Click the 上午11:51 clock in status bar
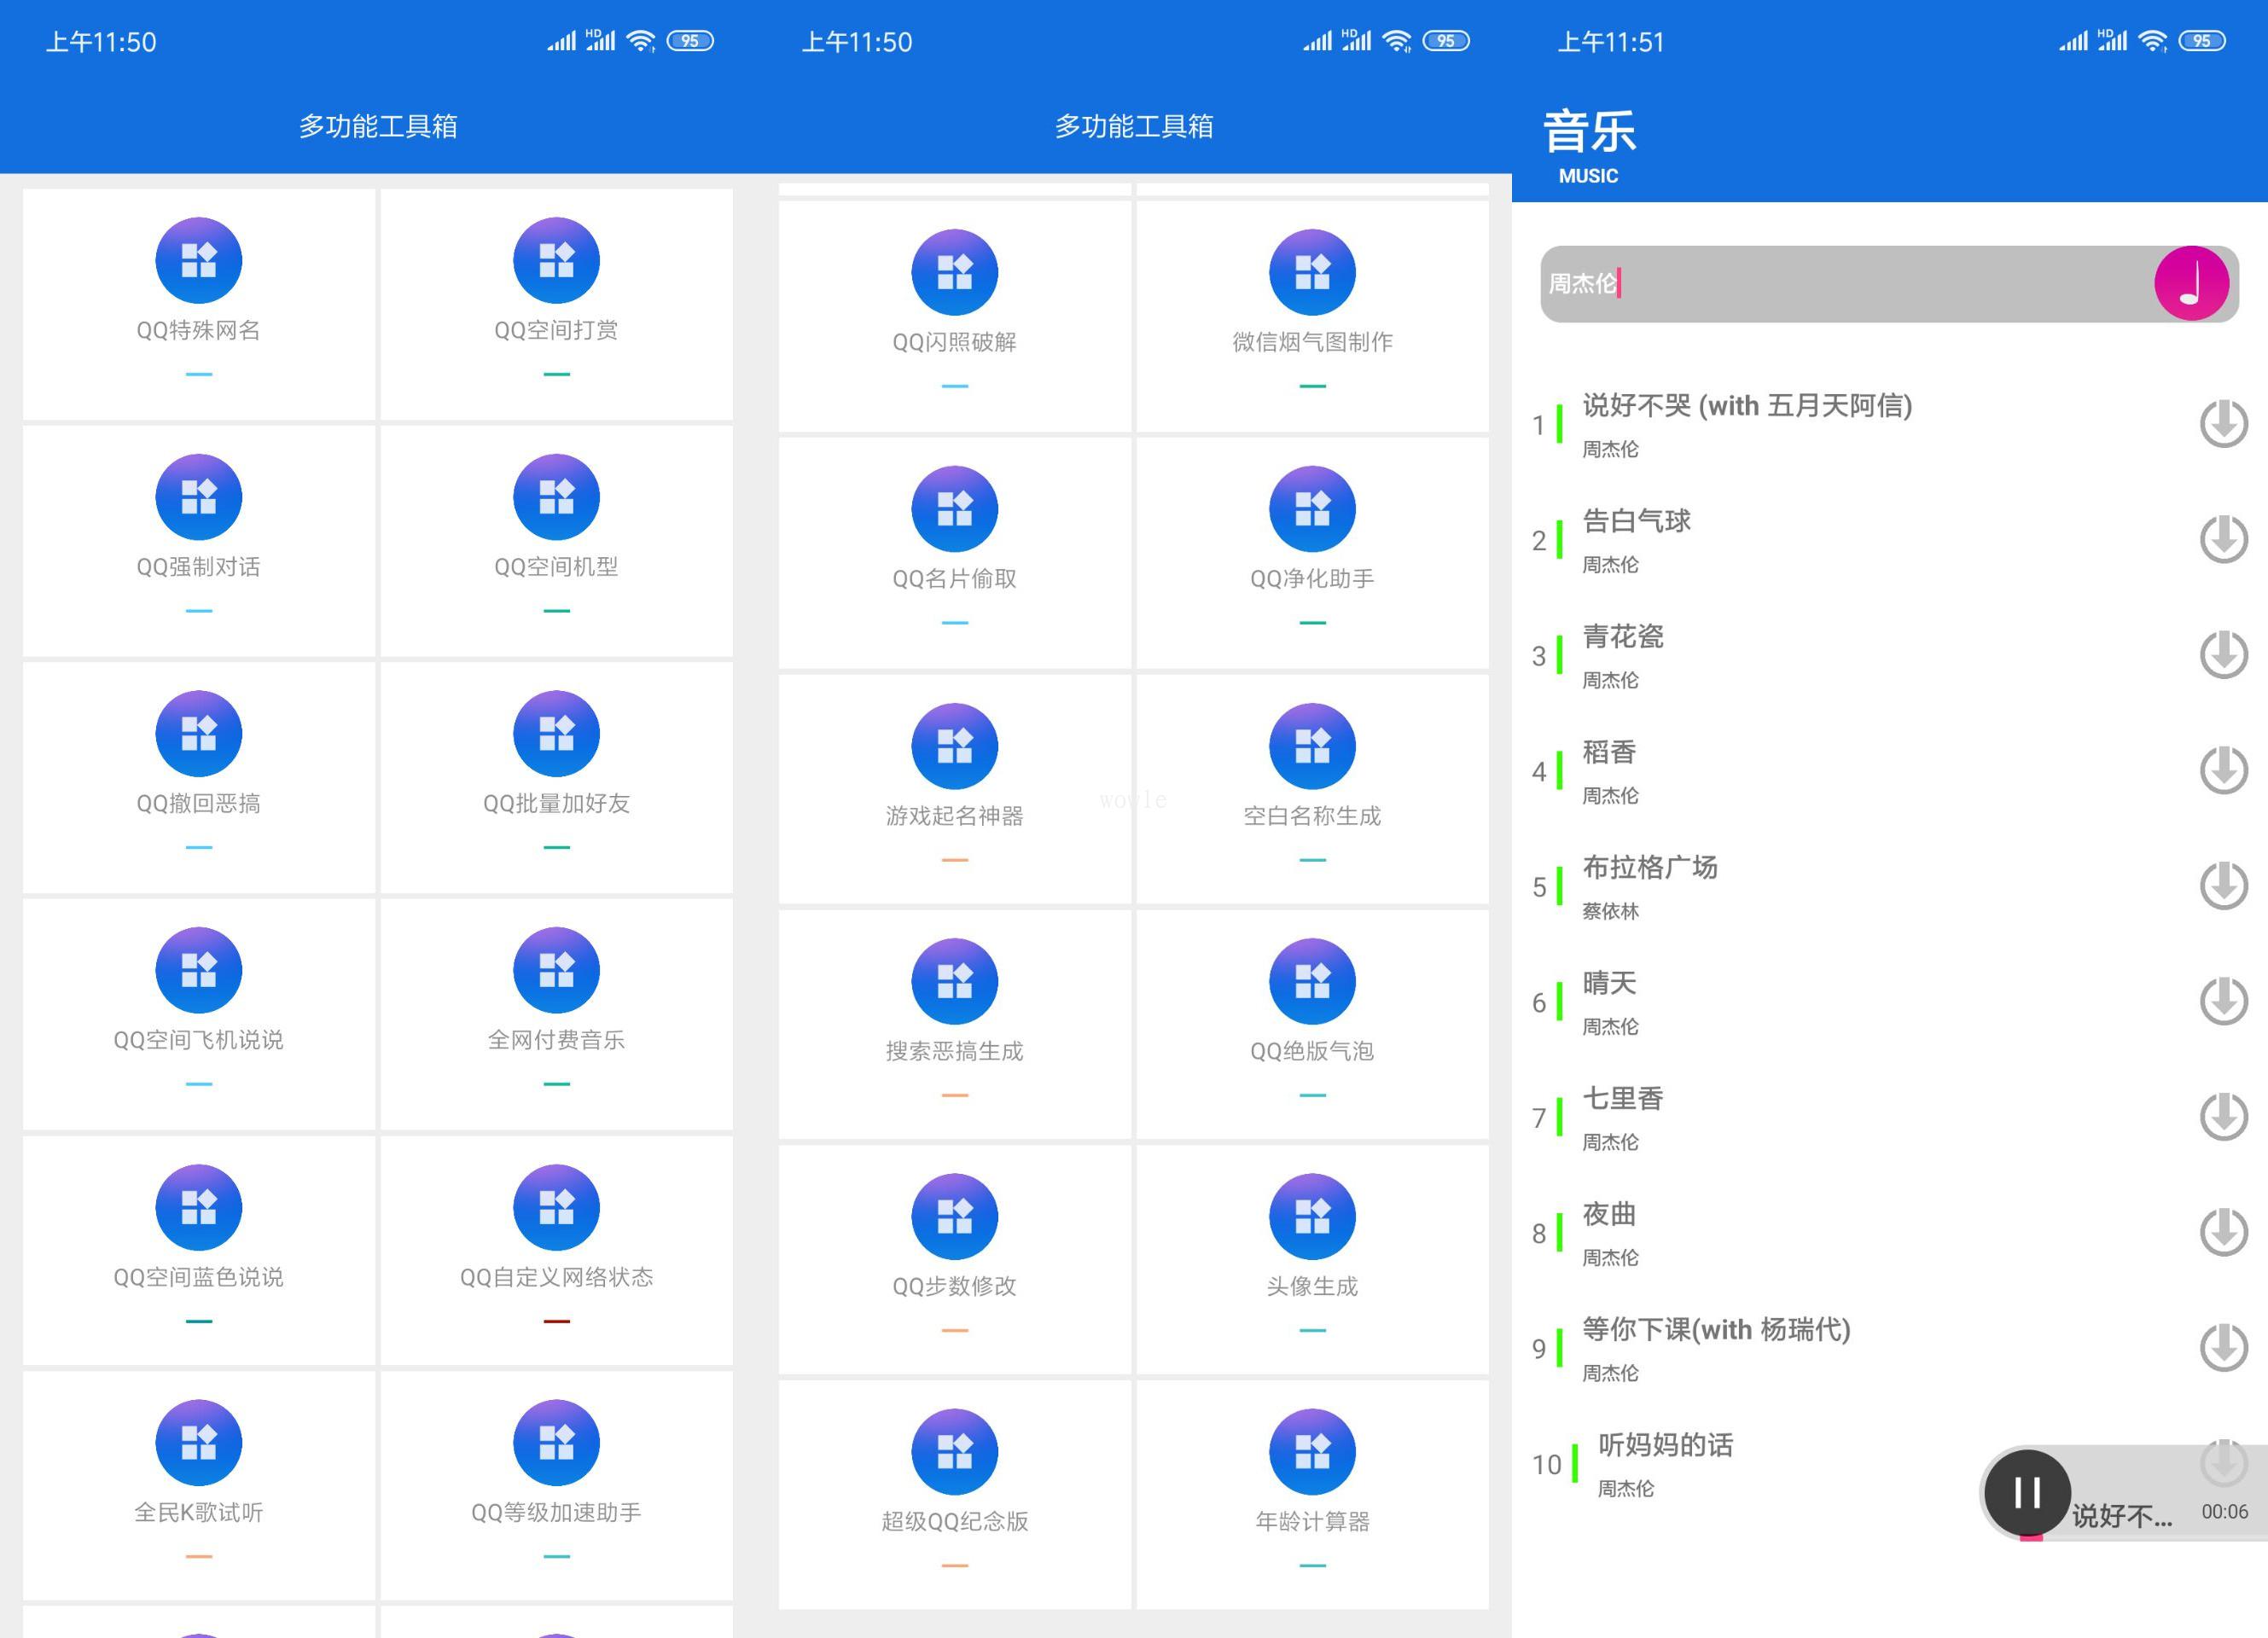Image resolution: width=2268 pixels, height=1638 pixels. [1610, 42]
